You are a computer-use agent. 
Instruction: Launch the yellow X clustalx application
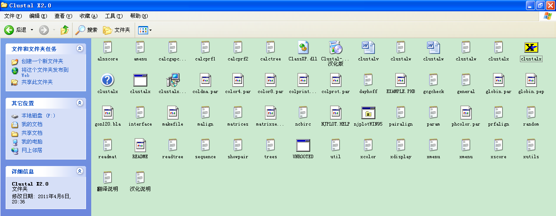coord(531,48)
